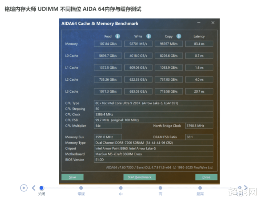
Task: Click Chipset Intel Arrow Point B860 field
Action: [154, 148]
